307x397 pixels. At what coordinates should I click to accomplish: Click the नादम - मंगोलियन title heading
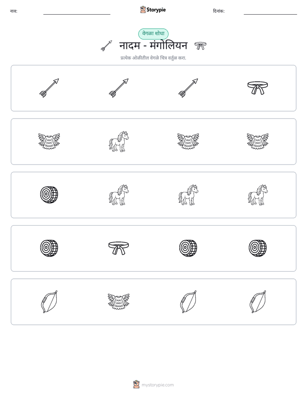click(153, 46)
